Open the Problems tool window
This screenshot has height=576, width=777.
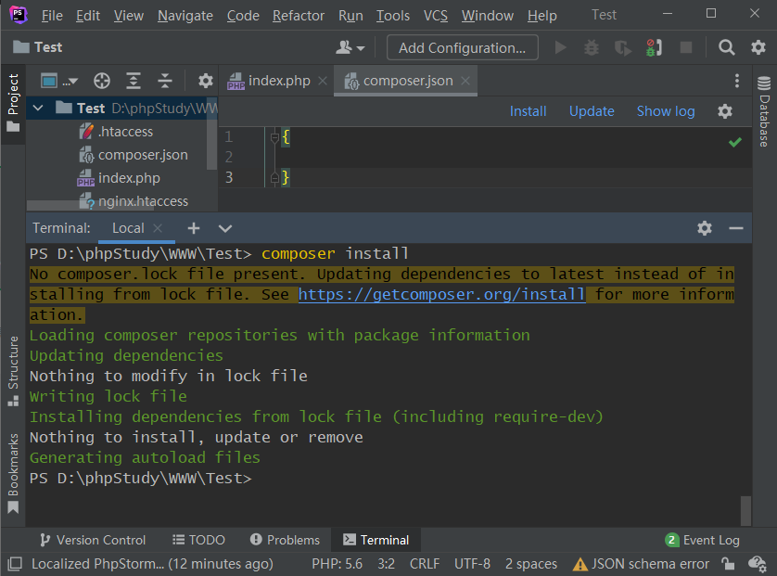point(285,541)
